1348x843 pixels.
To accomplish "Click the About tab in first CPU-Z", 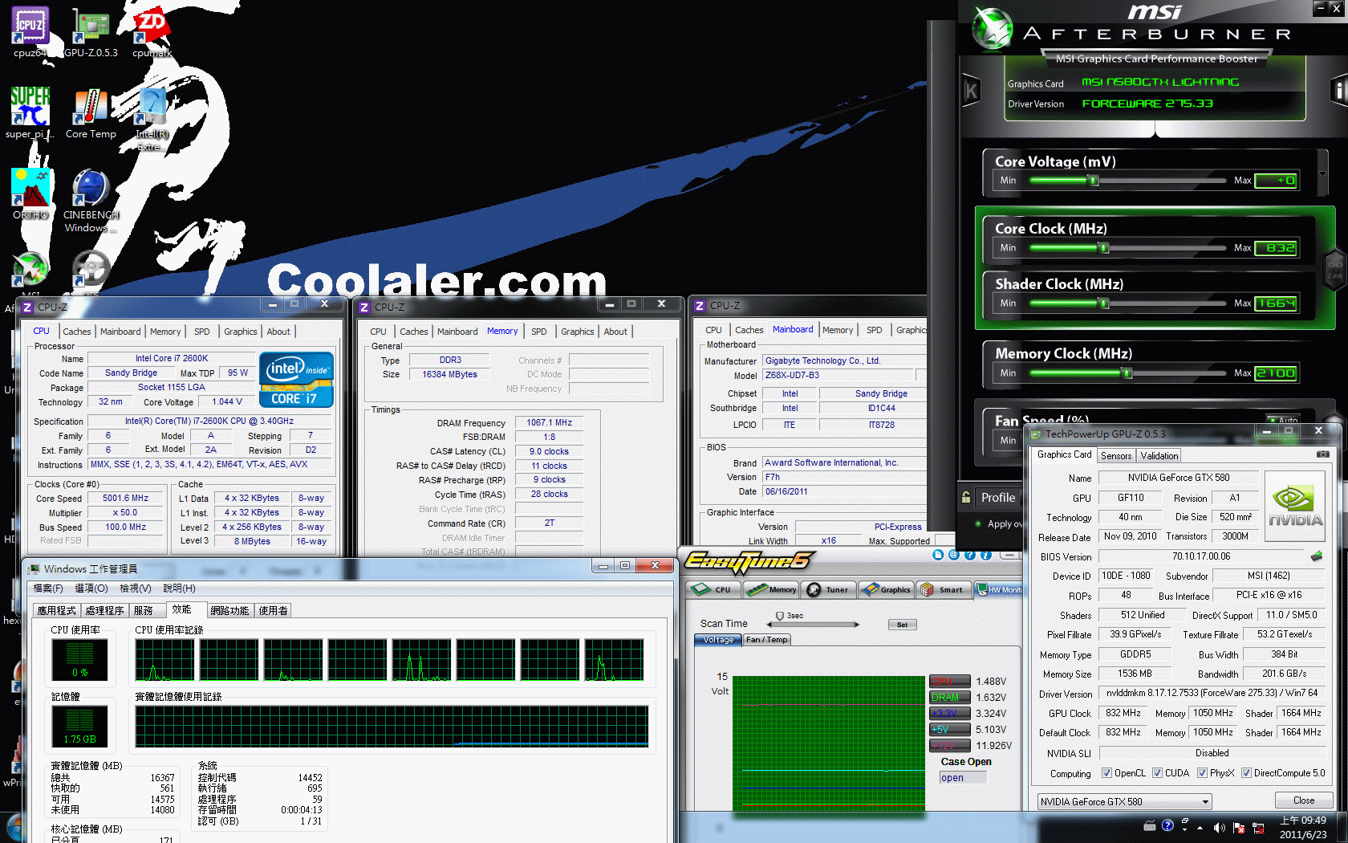I will point(278,332).
